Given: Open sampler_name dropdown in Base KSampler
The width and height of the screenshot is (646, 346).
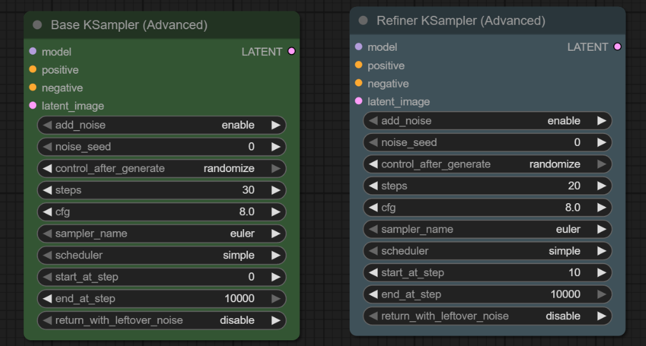Looking at the screenshot, I should [x=161, y=234].
